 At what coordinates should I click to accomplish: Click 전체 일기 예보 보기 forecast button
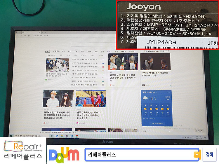157,123
